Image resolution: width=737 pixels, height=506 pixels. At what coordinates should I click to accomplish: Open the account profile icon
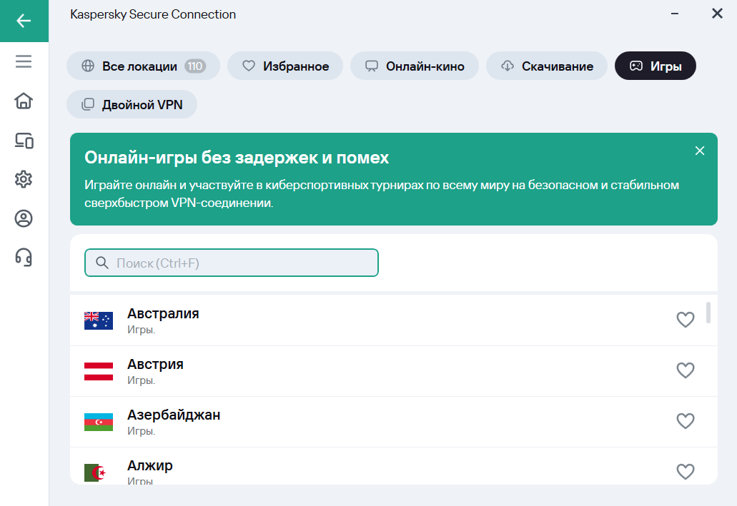point(24,218)
